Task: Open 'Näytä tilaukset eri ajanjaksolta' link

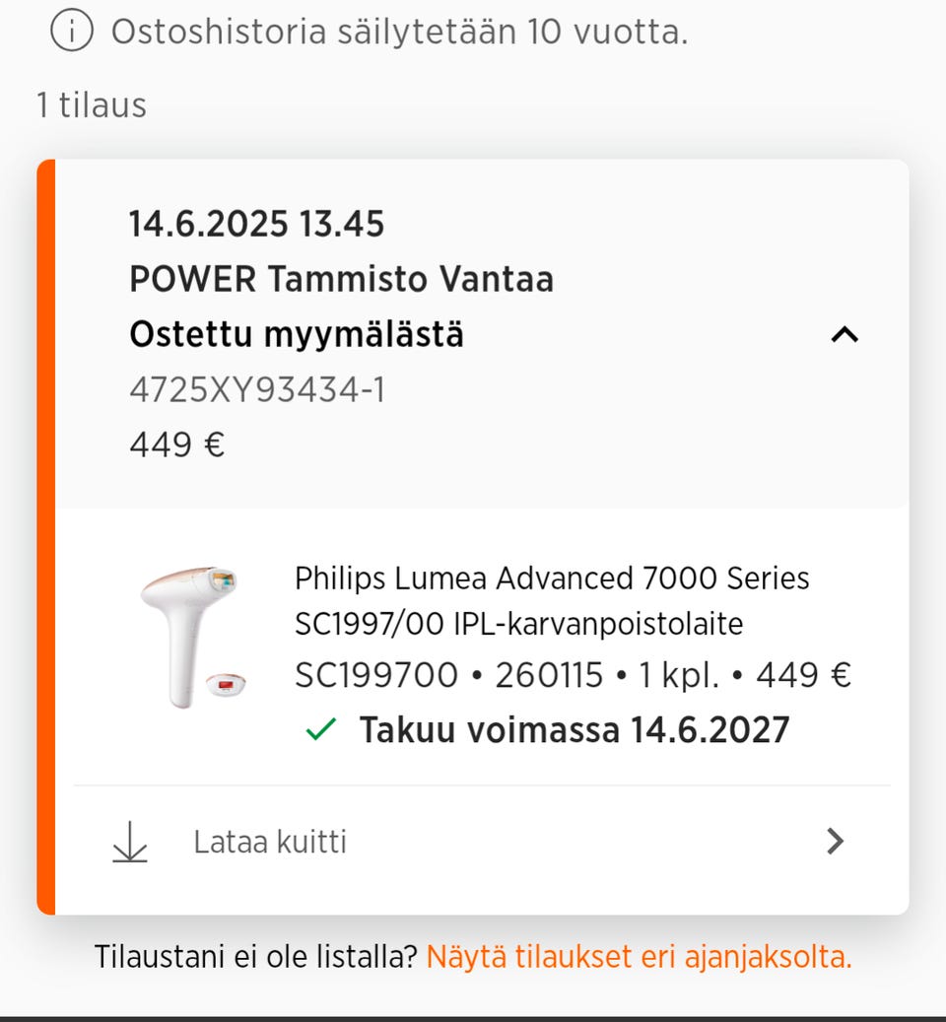Action: point(639,956)
